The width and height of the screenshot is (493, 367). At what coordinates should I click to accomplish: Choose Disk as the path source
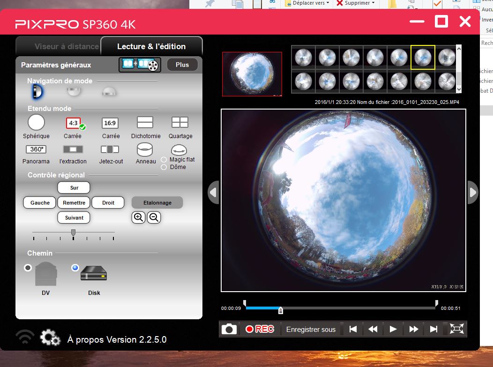tap(75, 268)
